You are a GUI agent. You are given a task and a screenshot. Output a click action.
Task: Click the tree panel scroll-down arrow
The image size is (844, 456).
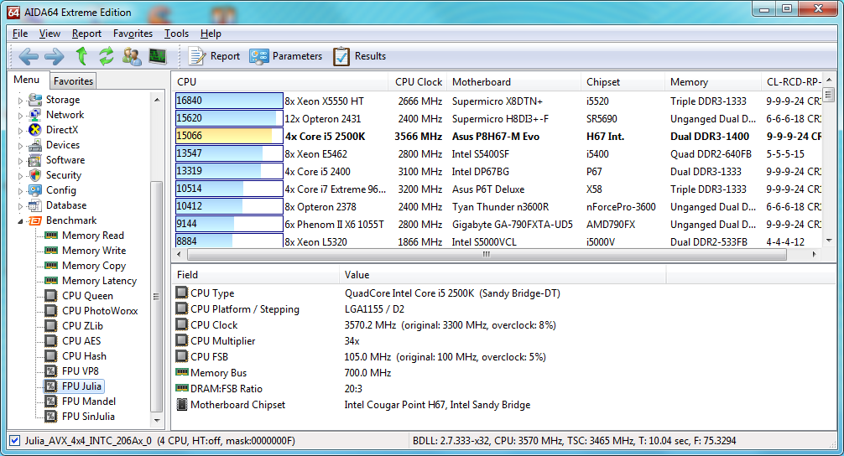157,421
